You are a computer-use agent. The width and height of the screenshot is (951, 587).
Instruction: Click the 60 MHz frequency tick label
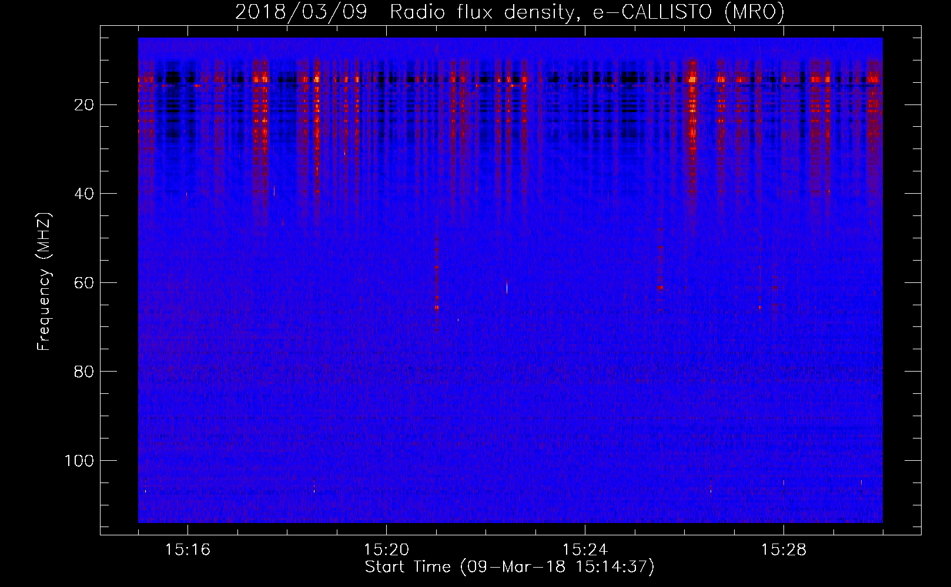(x=85, y=283)
